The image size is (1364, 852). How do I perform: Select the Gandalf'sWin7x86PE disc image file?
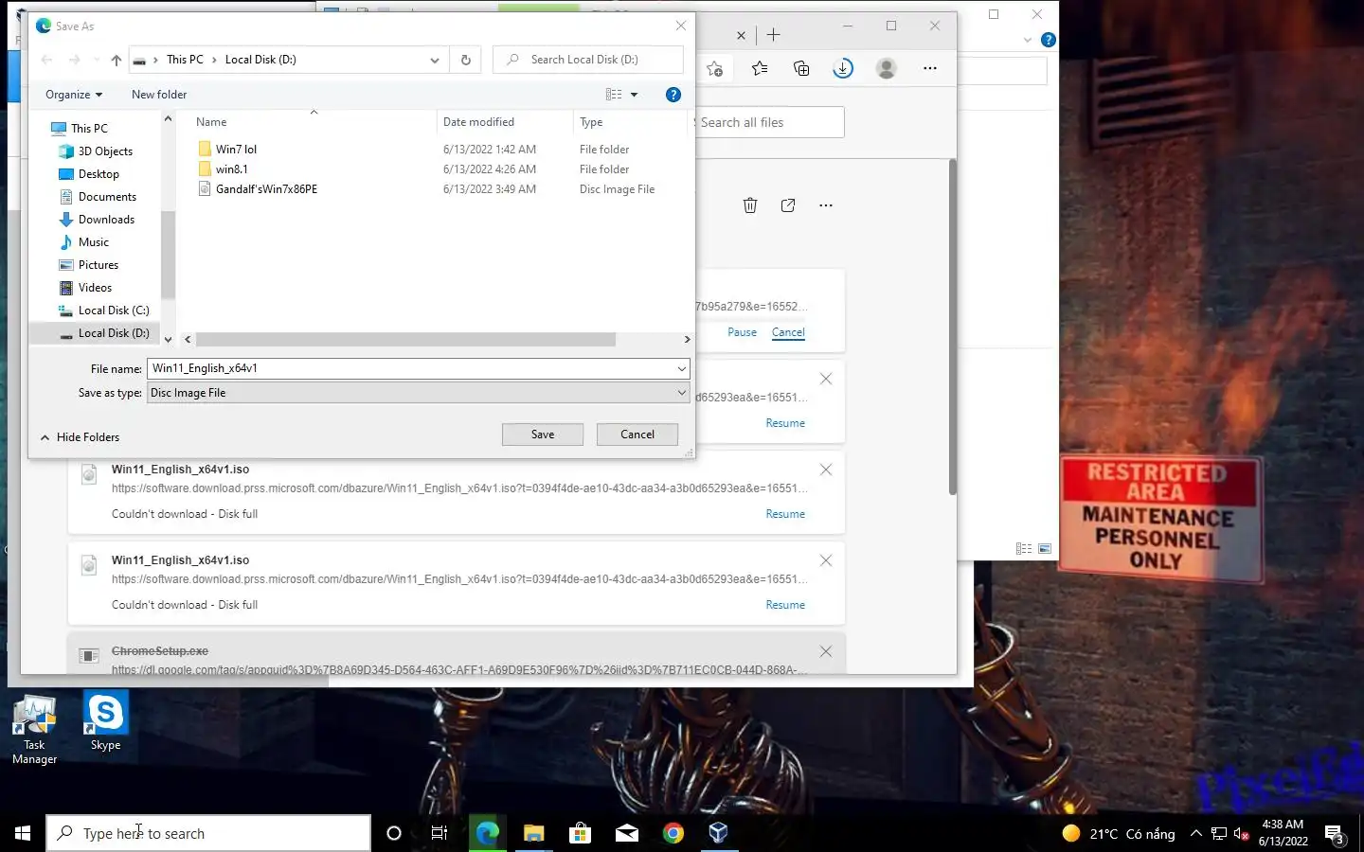click(x=266, y=189)
